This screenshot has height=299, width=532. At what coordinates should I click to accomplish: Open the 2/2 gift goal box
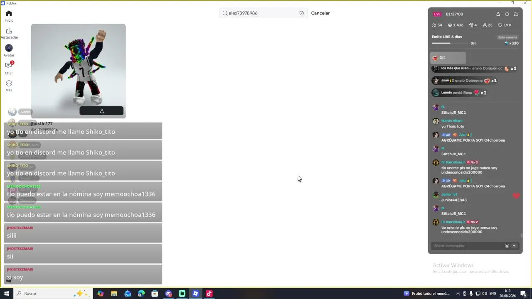point(448,58)
